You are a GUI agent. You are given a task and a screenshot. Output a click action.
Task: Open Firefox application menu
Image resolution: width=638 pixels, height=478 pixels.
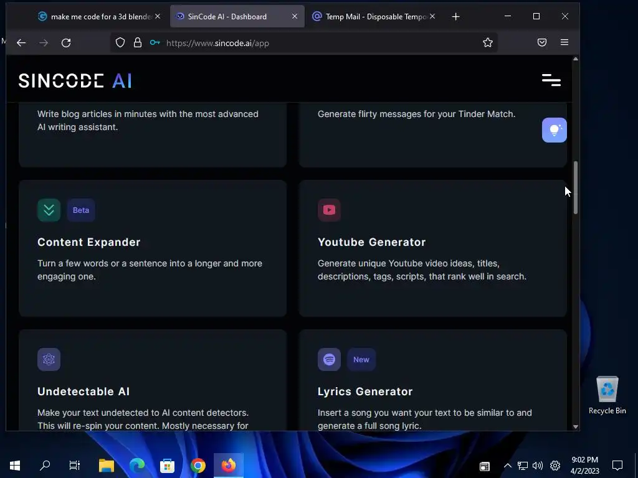[564, 42]
